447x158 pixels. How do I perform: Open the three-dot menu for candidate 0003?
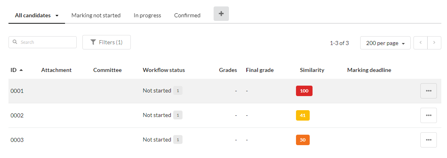click(428, 140)
